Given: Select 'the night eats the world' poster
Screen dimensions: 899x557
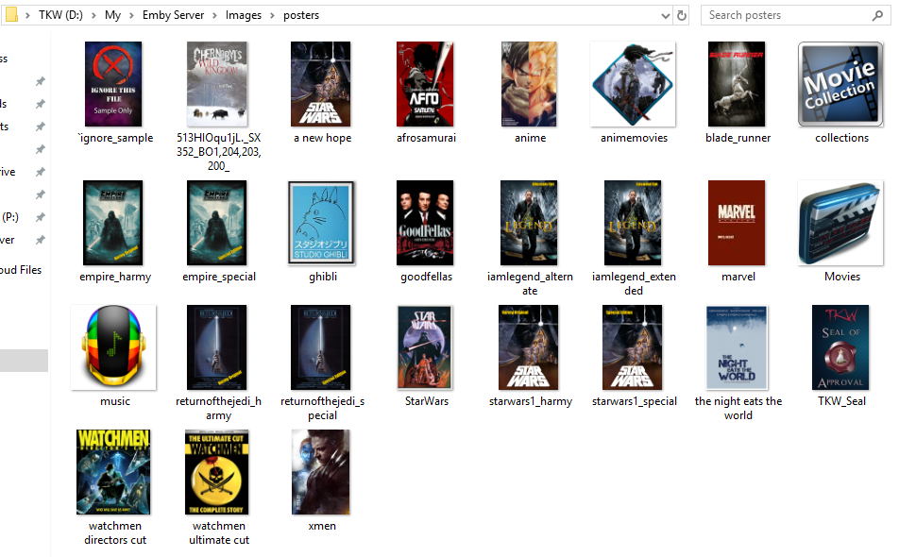Looking at the screenshot, I should click(737, 347).
